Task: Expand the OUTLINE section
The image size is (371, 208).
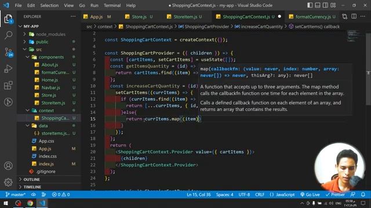Action: pos(49,179)
